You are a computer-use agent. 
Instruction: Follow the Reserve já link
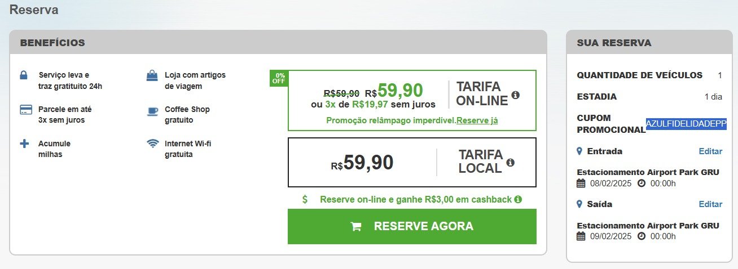click(x=477, y=120)
